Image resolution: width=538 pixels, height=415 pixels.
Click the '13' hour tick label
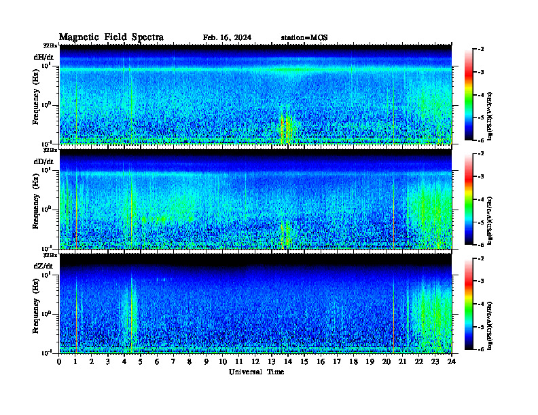[272, 362]
